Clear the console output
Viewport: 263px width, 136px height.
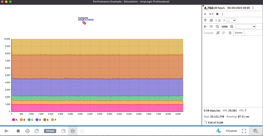pos(218,33)
